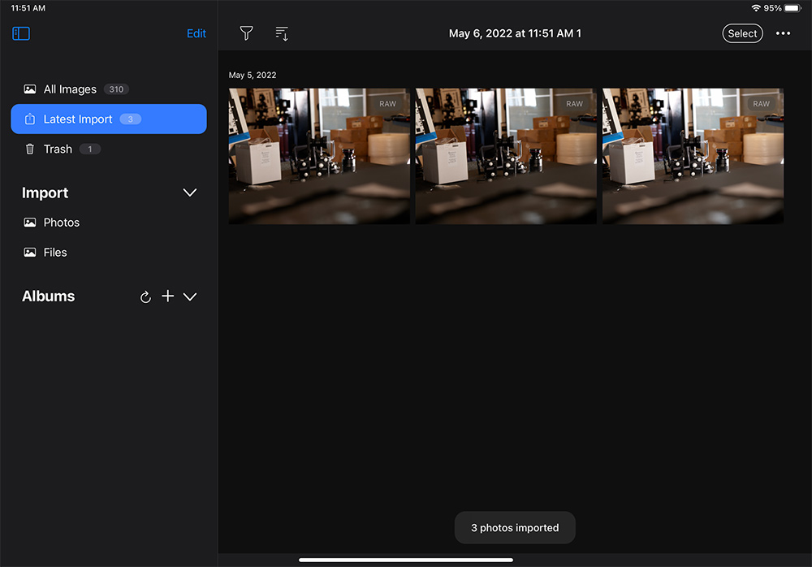
Task: Tap the home indicator bar
Action: (406, 560)
